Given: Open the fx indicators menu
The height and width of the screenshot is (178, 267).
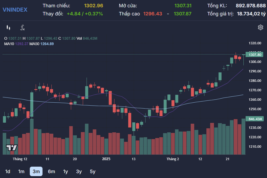Looking at the screenshot, I should (x=23, y=28).
